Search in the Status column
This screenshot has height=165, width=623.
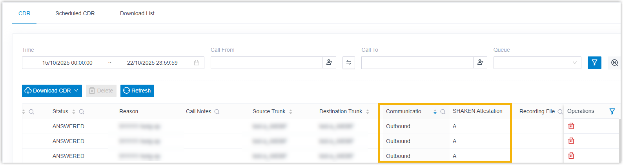[x=82, y=112]
